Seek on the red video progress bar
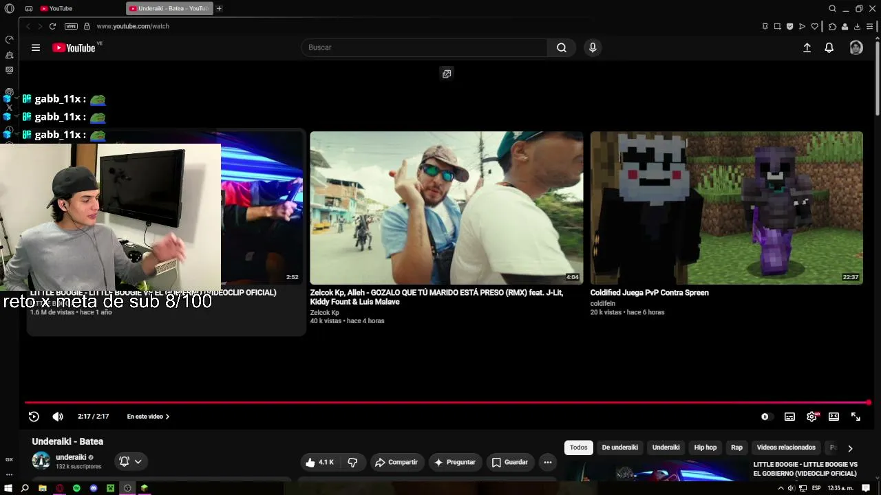 tap(447, 403)
